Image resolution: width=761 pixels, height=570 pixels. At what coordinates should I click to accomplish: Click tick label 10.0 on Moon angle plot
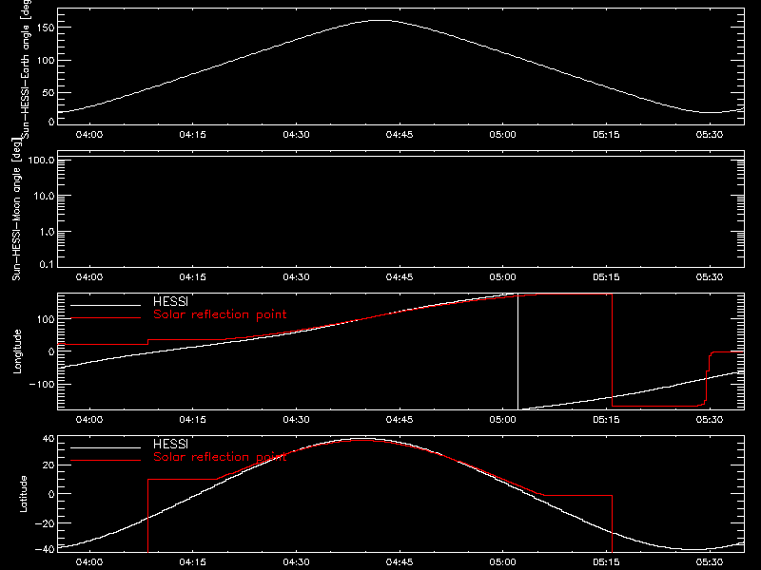point(44,196)
